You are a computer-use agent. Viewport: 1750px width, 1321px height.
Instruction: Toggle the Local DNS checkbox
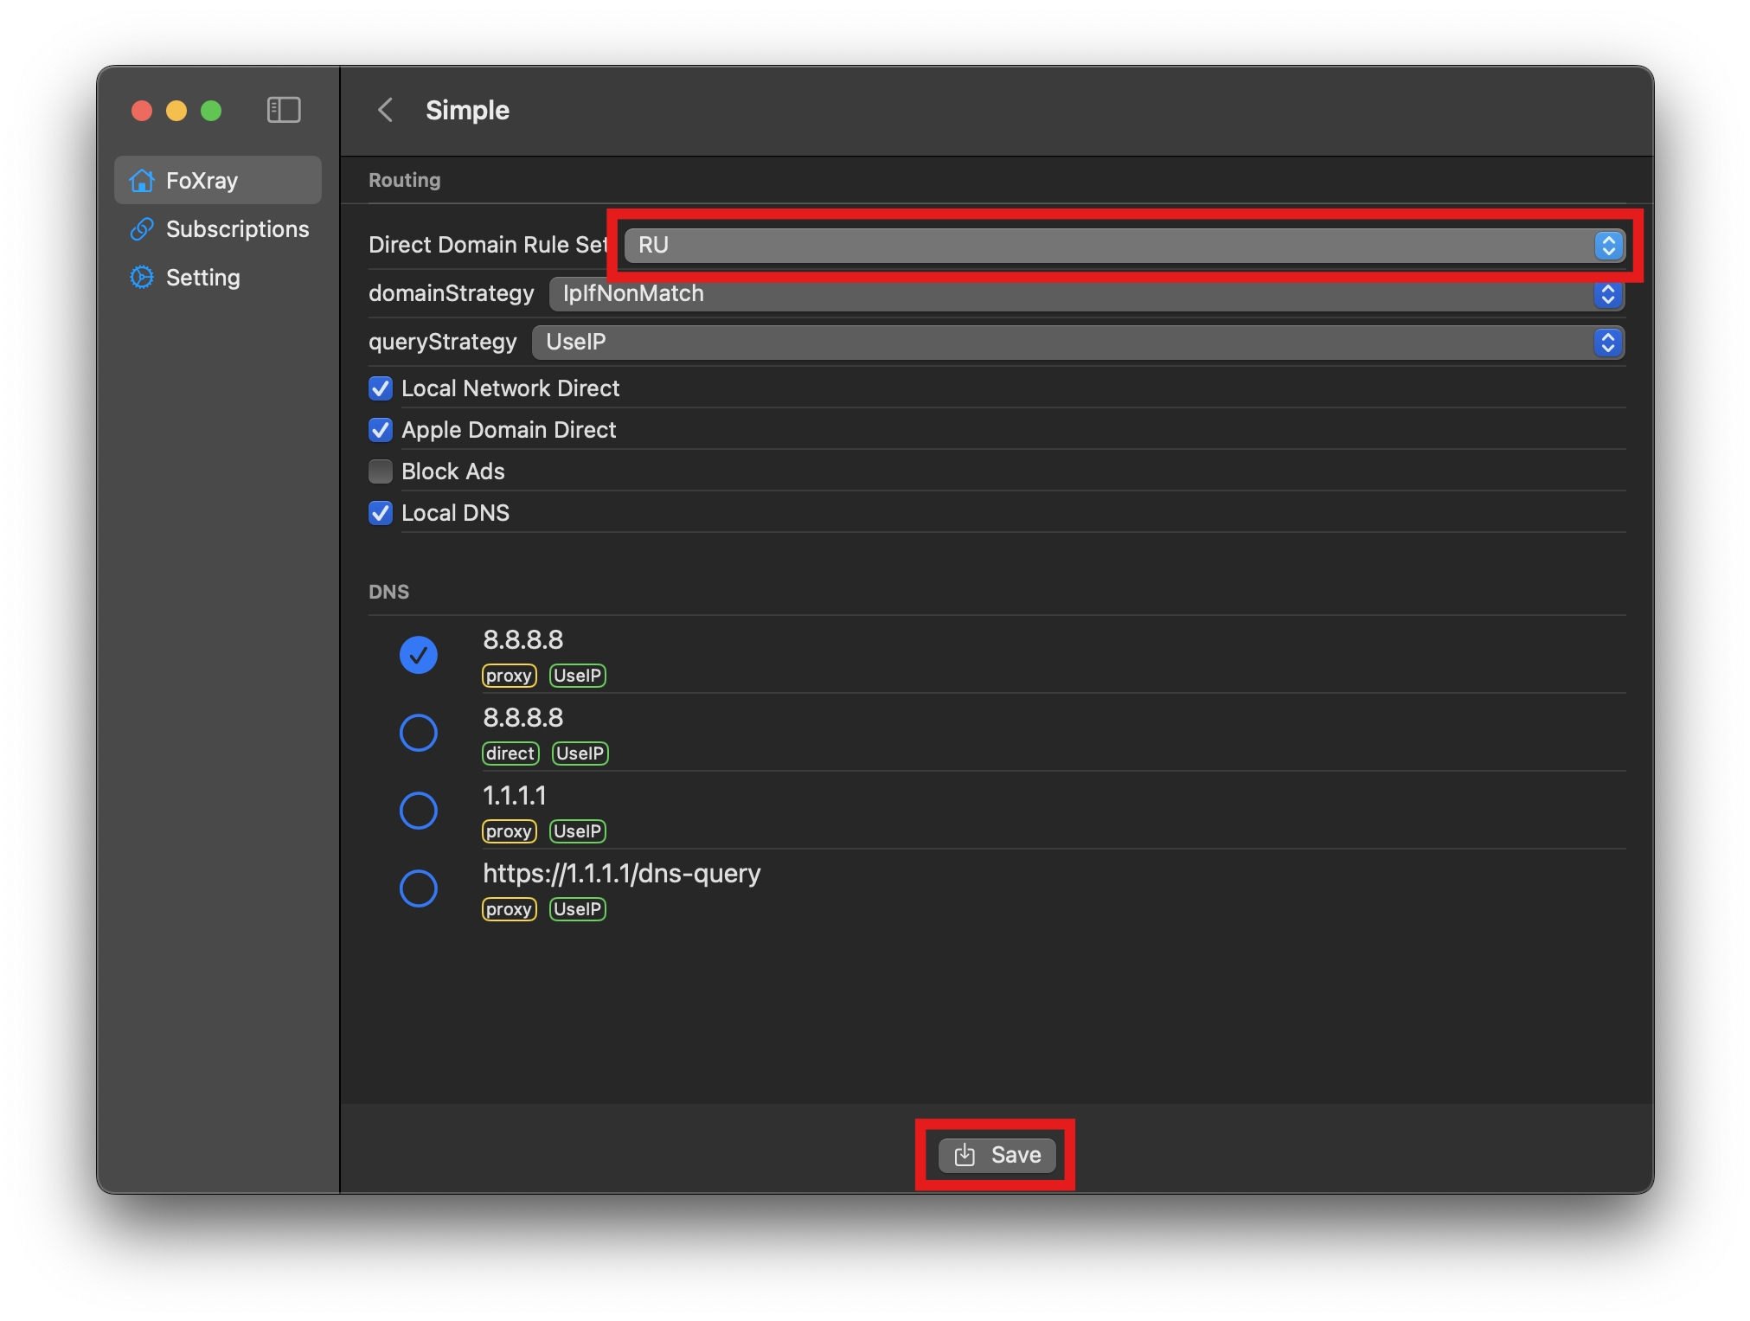pyautogui.click(x=381, y=513)
